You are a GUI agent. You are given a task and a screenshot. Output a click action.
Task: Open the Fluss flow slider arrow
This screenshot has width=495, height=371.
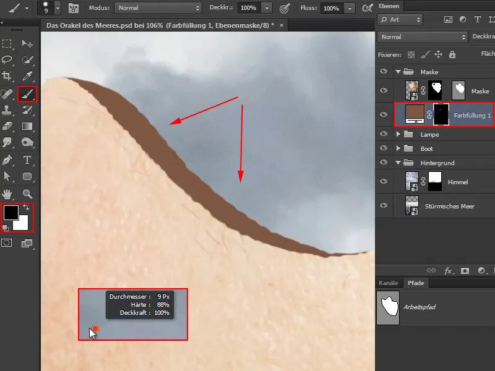350,9
